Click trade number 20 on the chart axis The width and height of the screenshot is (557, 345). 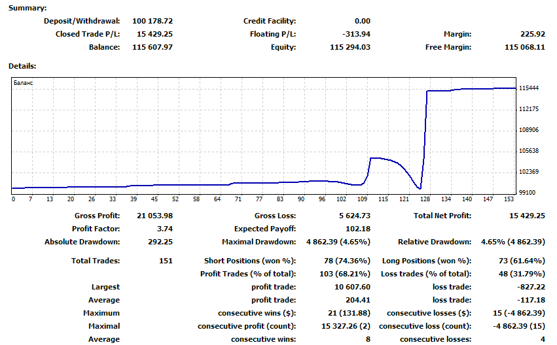tap(71, 199)
